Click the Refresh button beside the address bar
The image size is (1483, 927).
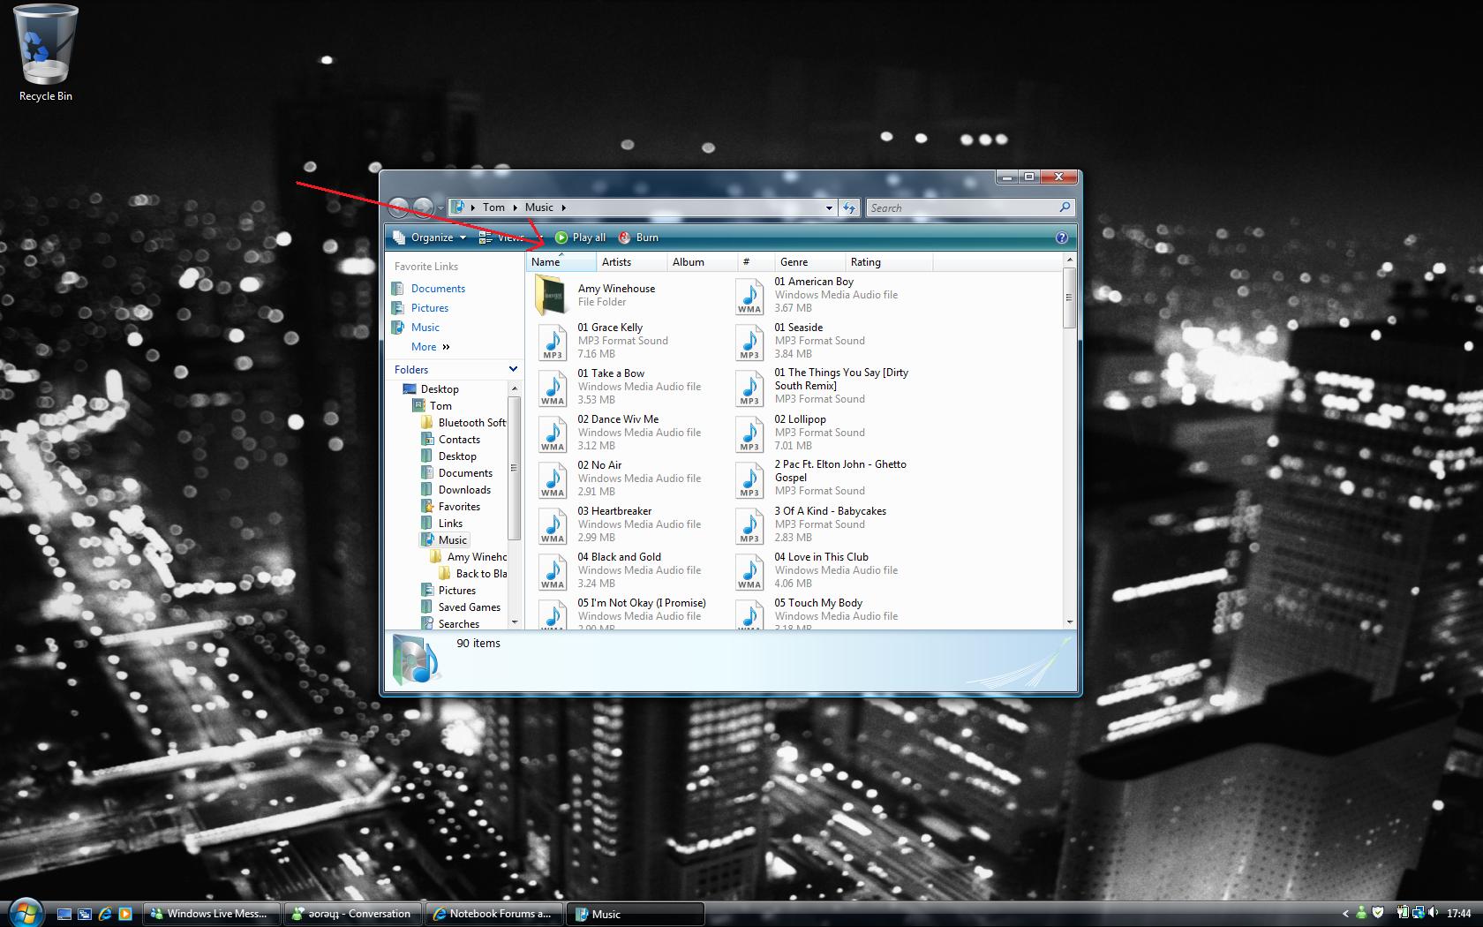click(x=849, y=207)
